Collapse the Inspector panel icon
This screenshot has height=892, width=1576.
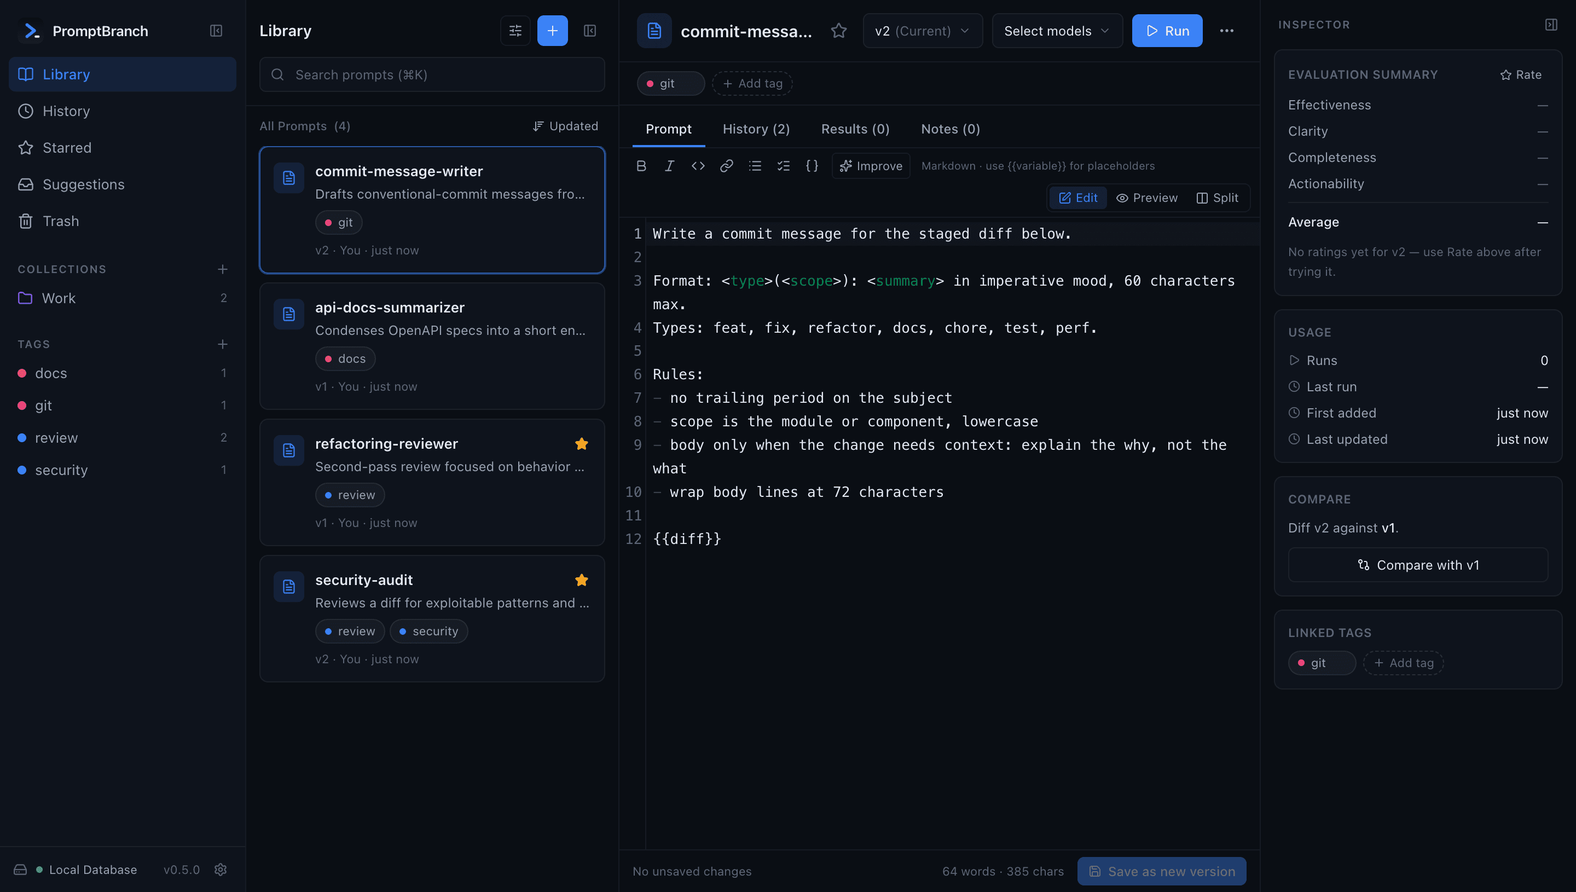(x=1551, y=25)
